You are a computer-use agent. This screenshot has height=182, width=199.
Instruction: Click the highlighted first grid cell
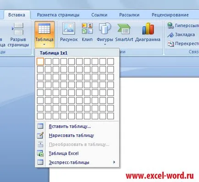point(40,61)
